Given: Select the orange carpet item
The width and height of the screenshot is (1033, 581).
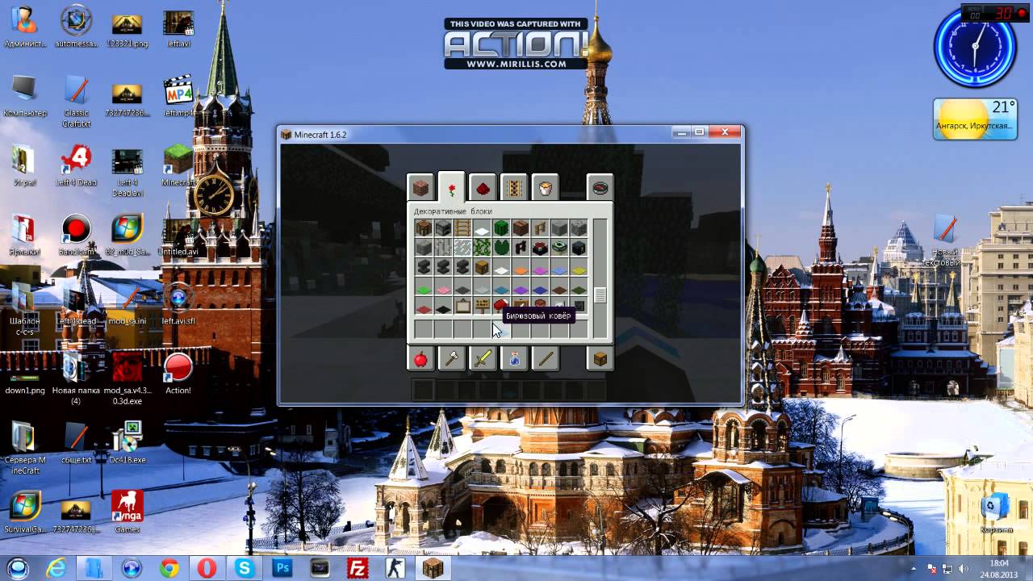Looking at the screenshot, I should pyautogui.click(x=521, y=267).
